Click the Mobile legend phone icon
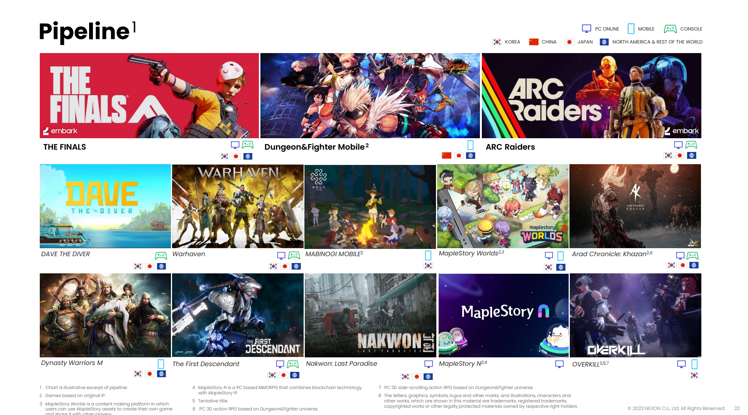Image resolution: width=748 pixels, height=415 pixels. 631,29
